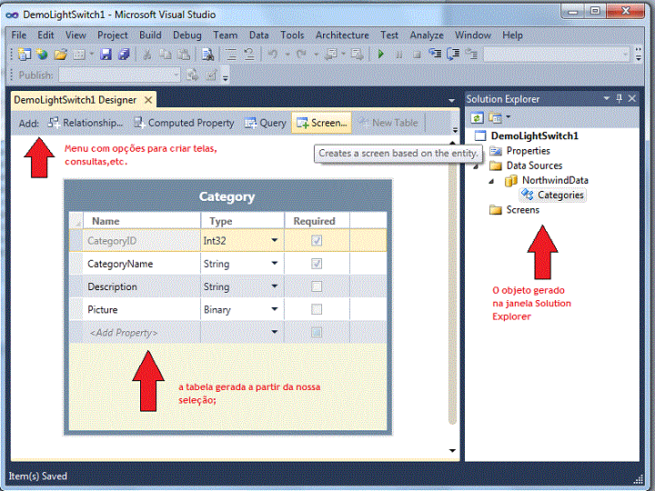The height and width of the screenshot is (491, 655).
Task: Open Type dropdown for CategoryID Int32
Action: (x=275, y=240)
